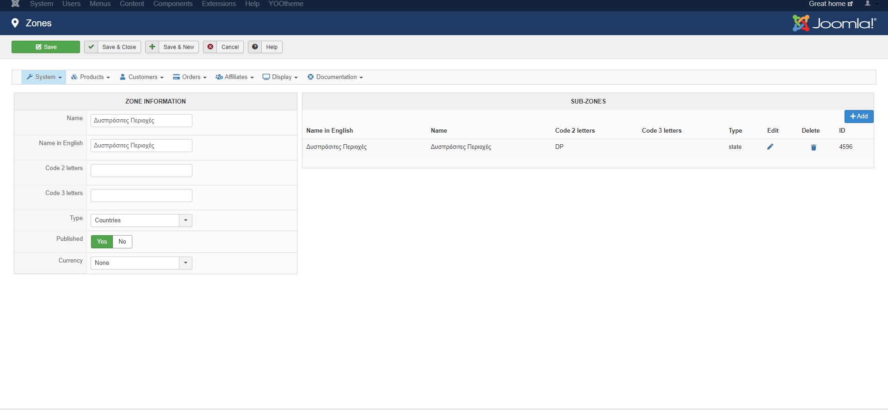Expand the Products dropdown menu

pos(91,77)
